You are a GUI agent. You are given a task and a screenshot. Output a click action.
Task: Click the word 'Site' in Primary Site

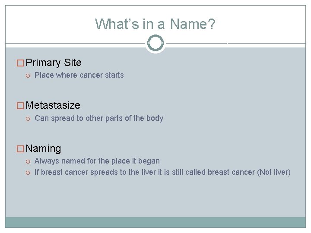(x=73, y=63)
